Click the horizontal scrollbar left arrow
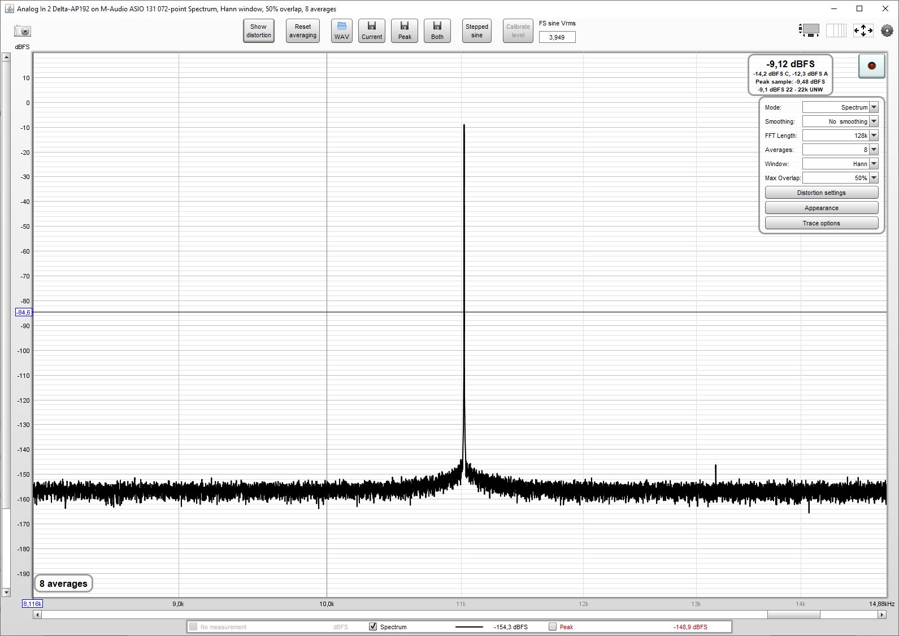The image size is (899, 636). [37, 615]
